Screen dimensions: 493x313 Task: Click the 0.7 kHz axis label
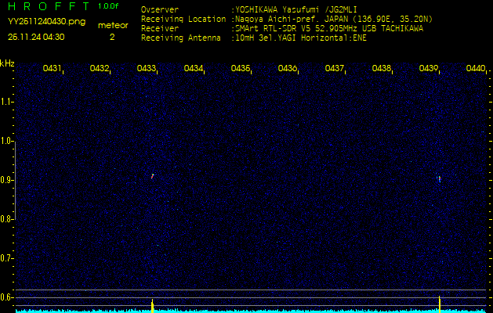pos(7,258)
